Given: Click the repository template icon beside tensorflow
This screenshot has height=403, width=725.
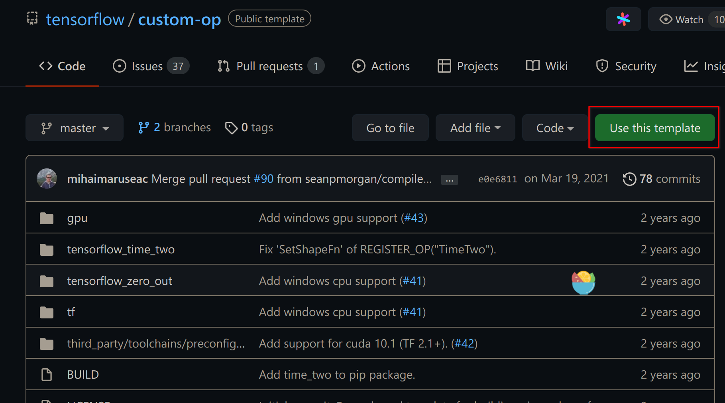Looking at the screenshot, I should pos(32,18).
